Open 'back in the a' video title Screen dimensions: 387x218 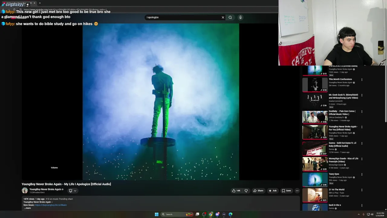tap(335, 205)
